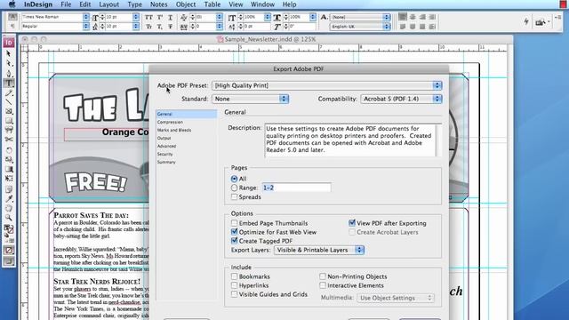Click the Align Right paragraph icon
This screenshot has width=569, height=320.
pyautogui.click(x=422, y=17)
